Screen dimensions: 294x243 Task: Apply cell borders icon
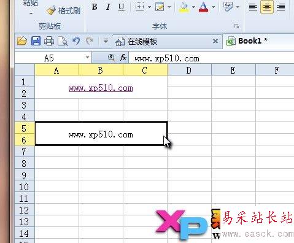click(139, 7)
